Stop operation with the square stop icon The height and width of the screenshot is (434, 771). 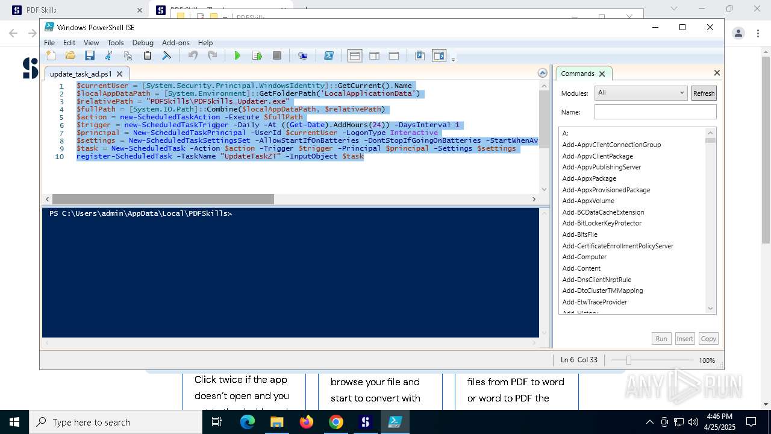(x=277, y=56)
